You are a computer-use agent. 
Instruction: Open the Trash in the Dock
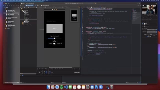tap(112, 87)
